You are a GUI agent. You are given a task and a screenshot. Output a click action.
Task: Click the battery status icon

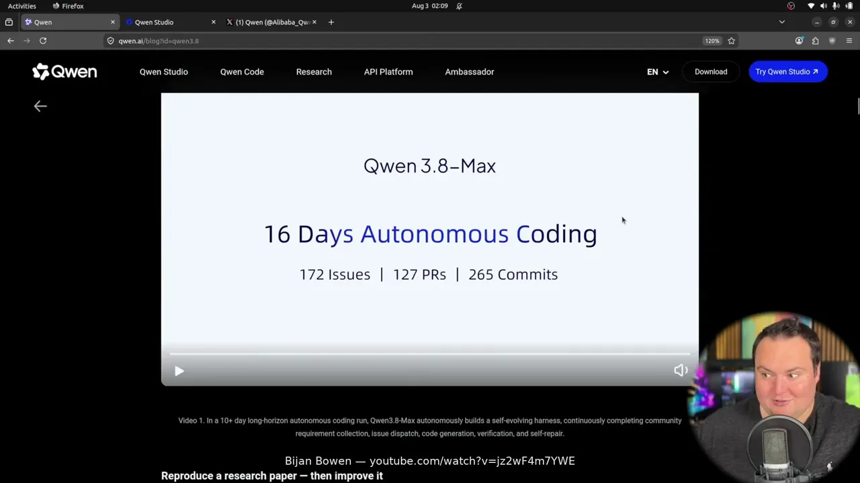849,6
